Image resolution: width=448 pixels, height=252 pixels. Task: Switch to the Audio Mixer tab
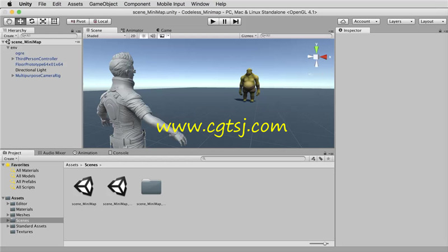(x=52, y=153)
